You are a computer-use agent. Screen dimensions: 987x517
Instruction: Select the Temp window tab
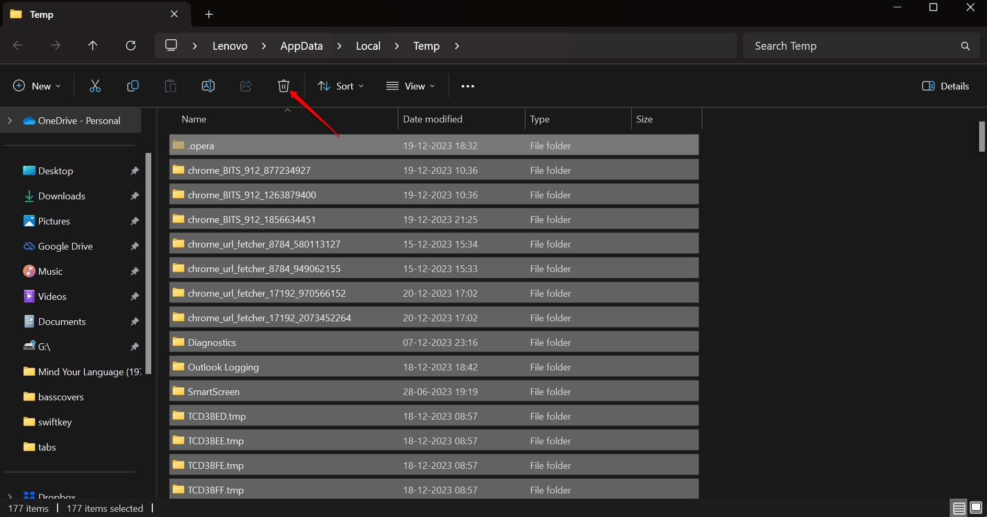97,14
